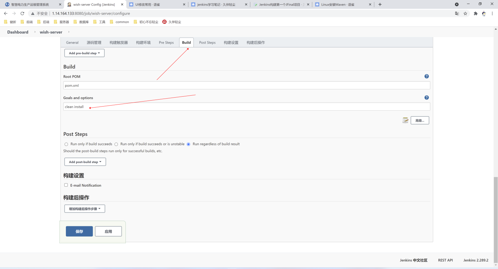This screenshot has width=498, height=269.
Task: Click the translate page icon in address bar
Action: point(457,14)
